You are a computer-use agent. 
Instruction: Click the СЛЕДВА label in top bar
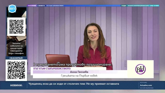point(124,6)
